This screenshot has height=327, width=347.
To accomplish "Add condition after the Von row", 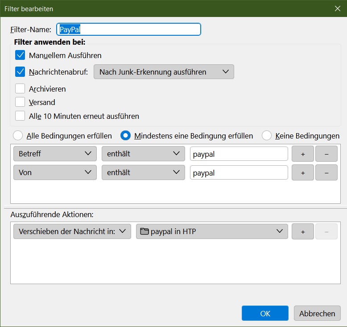I will [303, 172].
